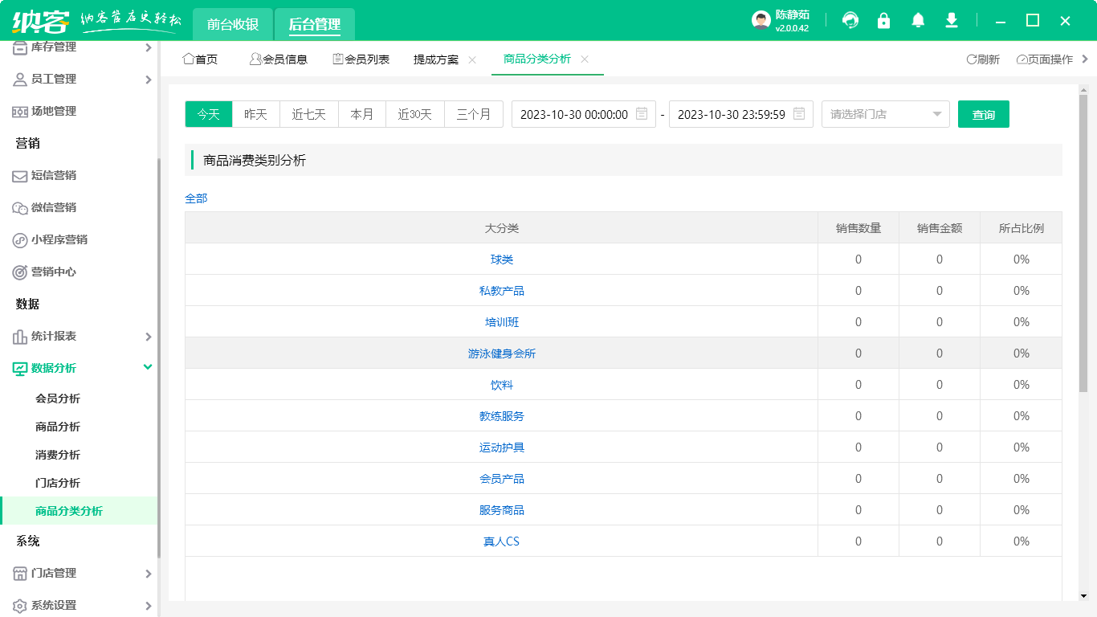The image size is (1097, 617).
Task: Click the download icon in header
Action: 952,21
